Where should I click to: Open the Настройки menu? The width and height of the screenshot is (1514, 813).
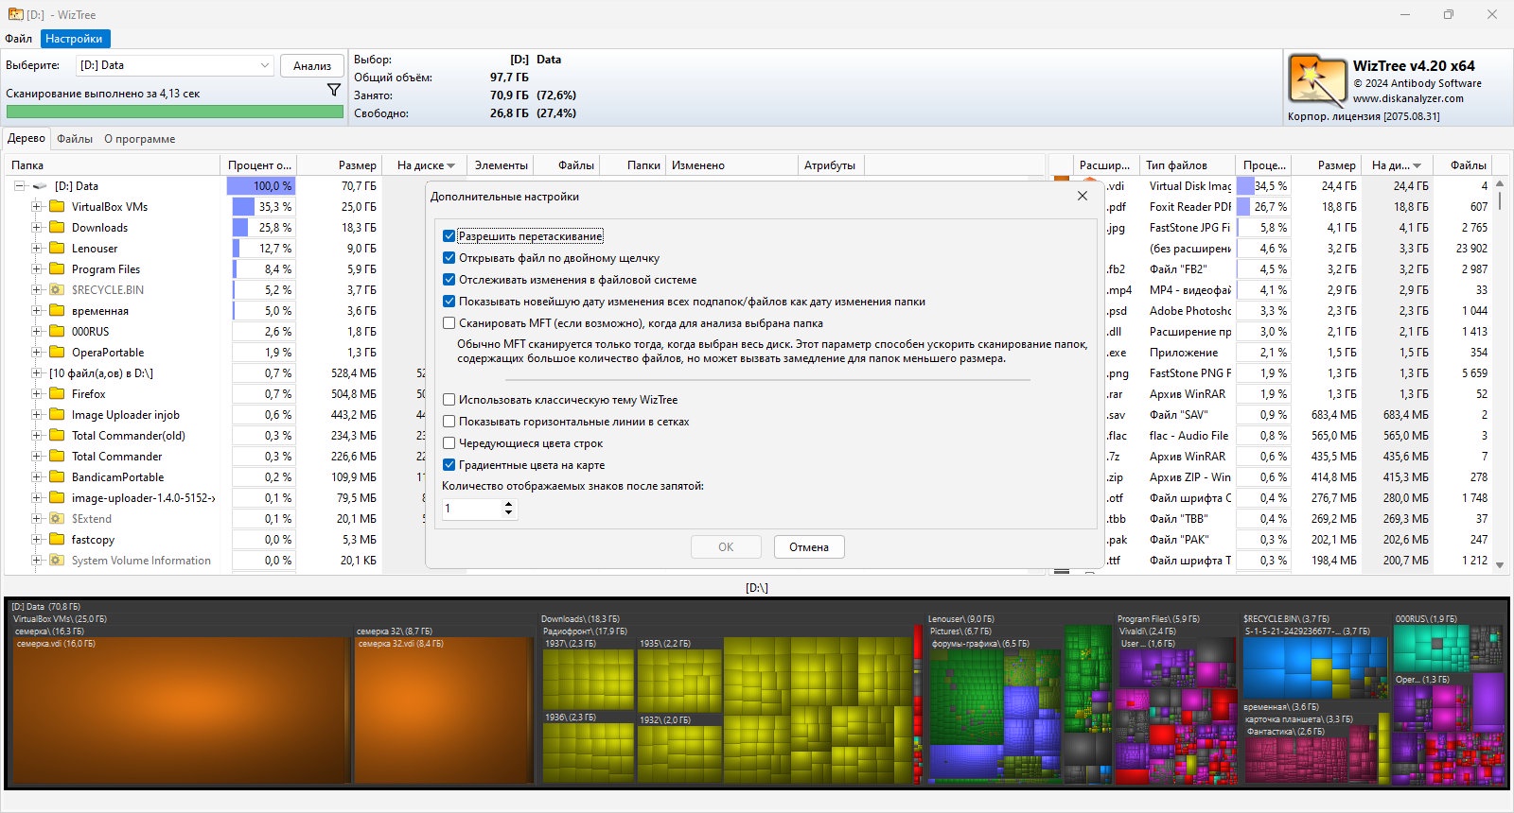click(74, 39)
